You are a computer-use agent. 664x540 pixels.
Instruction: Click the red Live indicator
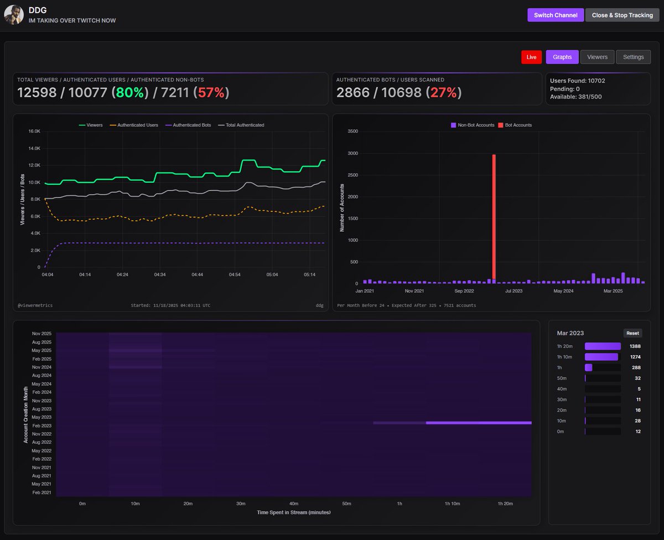tap(531, 56)
